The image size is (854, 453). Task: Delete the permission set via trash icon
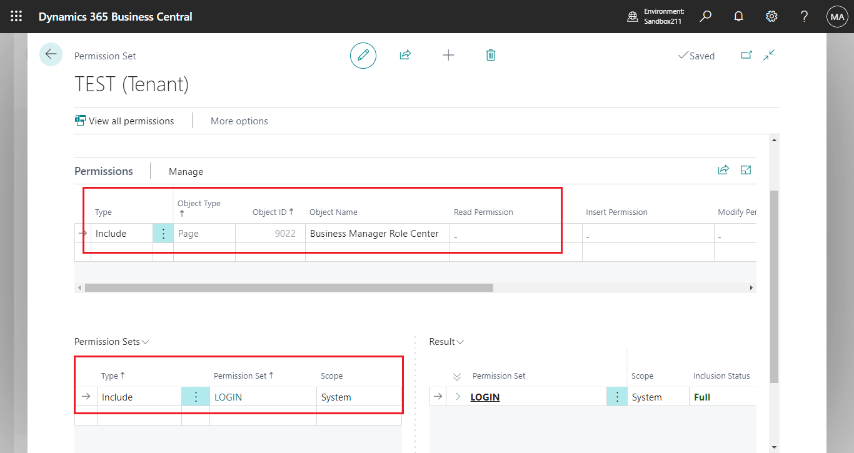[491, 55]
